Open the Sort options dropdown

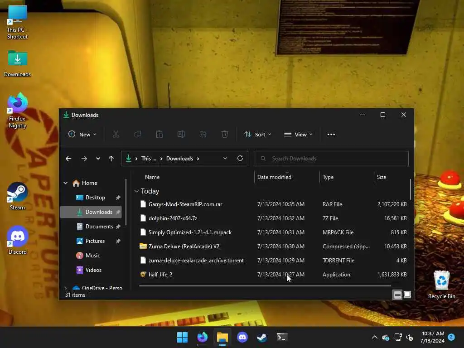click(257, 134)
